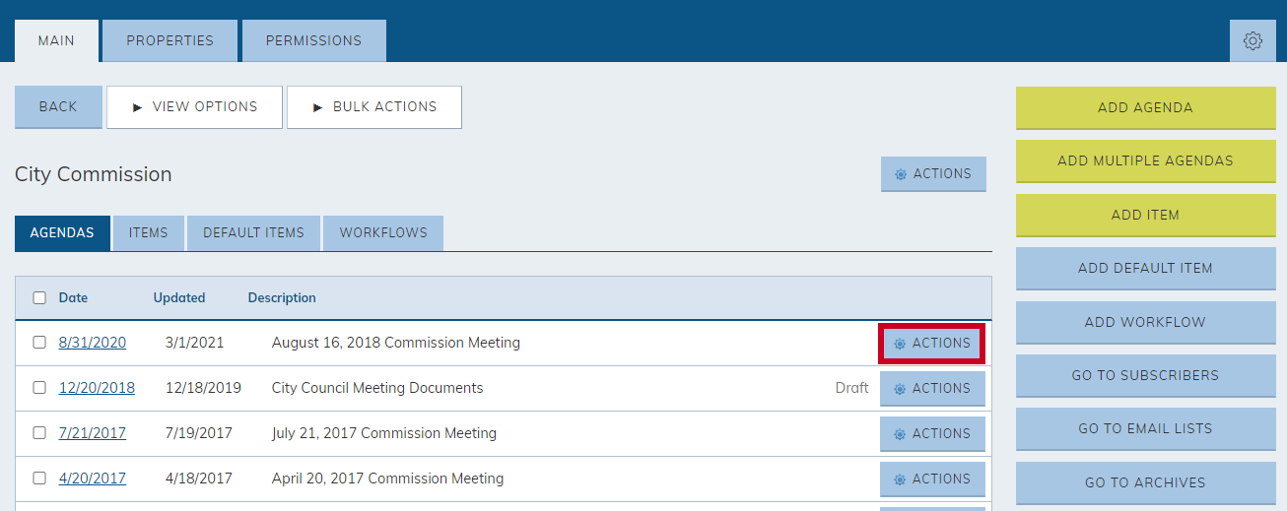The width and height of the screenshot is (1287, 511).
Task: Open Actions menu for April 20, 2017 meeting
Action: pos(932,479)
